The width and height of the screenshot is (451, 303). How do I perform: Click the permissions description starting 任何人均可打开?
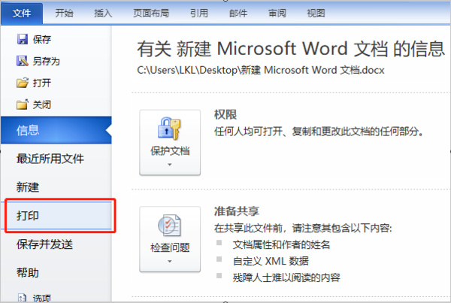319,132
